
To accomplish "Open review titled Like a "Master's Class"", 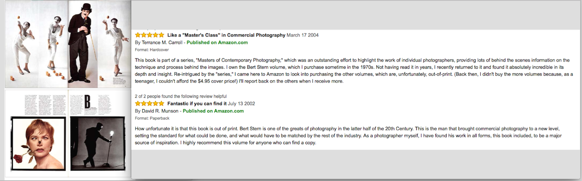I will 226,35.
